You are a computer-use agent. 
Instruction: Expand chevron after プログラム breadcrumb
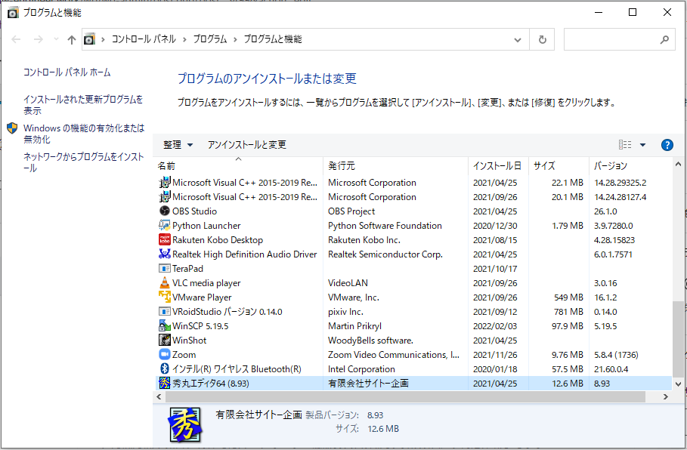235,39
